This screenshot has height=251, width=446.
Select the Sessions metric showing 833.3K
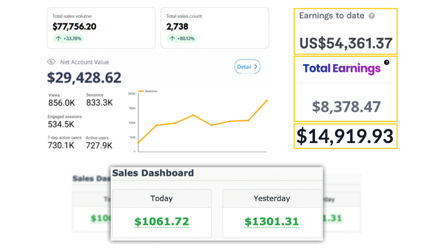[99, 100]
